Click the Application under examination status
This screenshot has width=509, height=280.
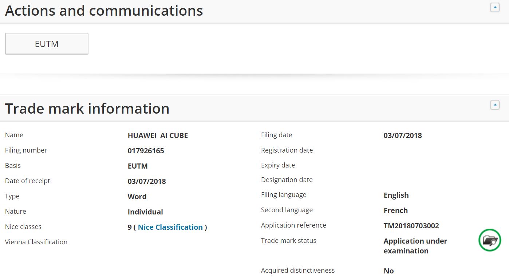(x=415, y=246)
